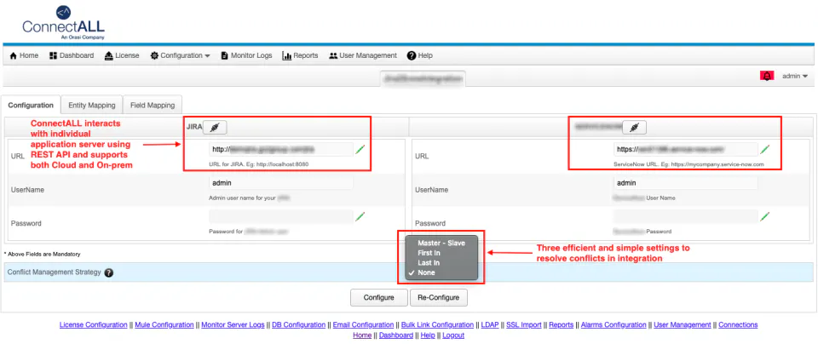The height and width of the screenshot is (344, 818).
Task: Choose Last In conflict strategy
Action: pos(441,263)
